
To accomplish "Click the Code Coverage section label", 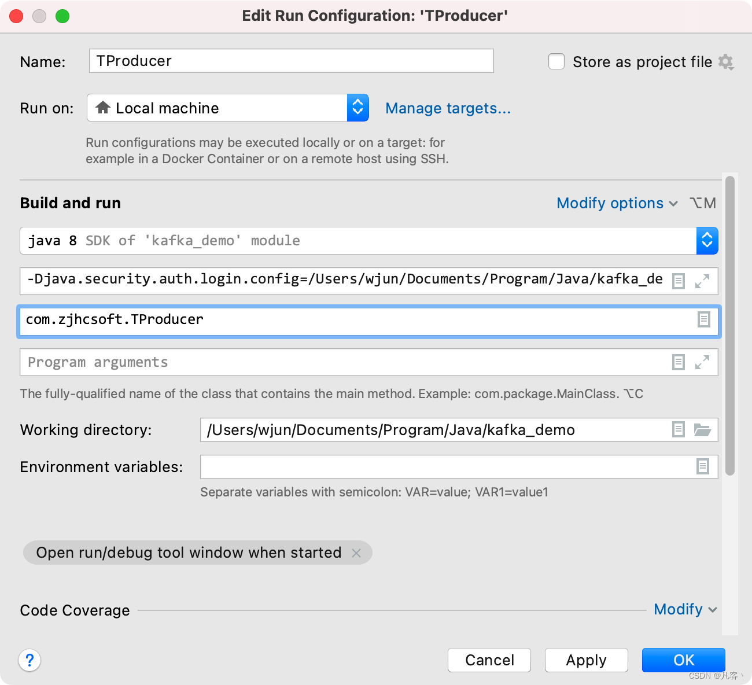I will pos(75,610).
